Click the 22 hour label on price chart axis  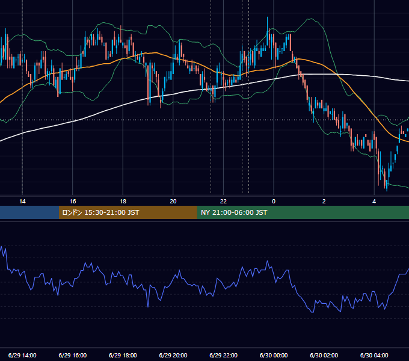(x=223, y=202)
